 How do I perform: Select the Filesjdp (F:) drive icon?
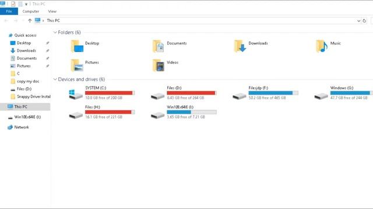coord(240,96)
